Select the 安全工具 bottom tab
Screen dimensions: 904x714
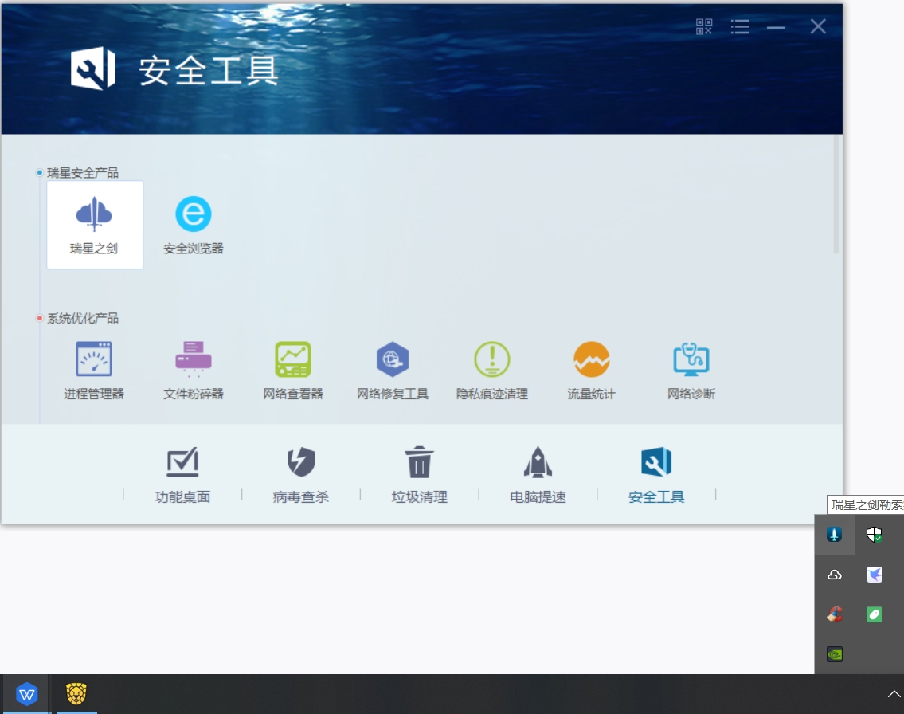click(656, 475)
